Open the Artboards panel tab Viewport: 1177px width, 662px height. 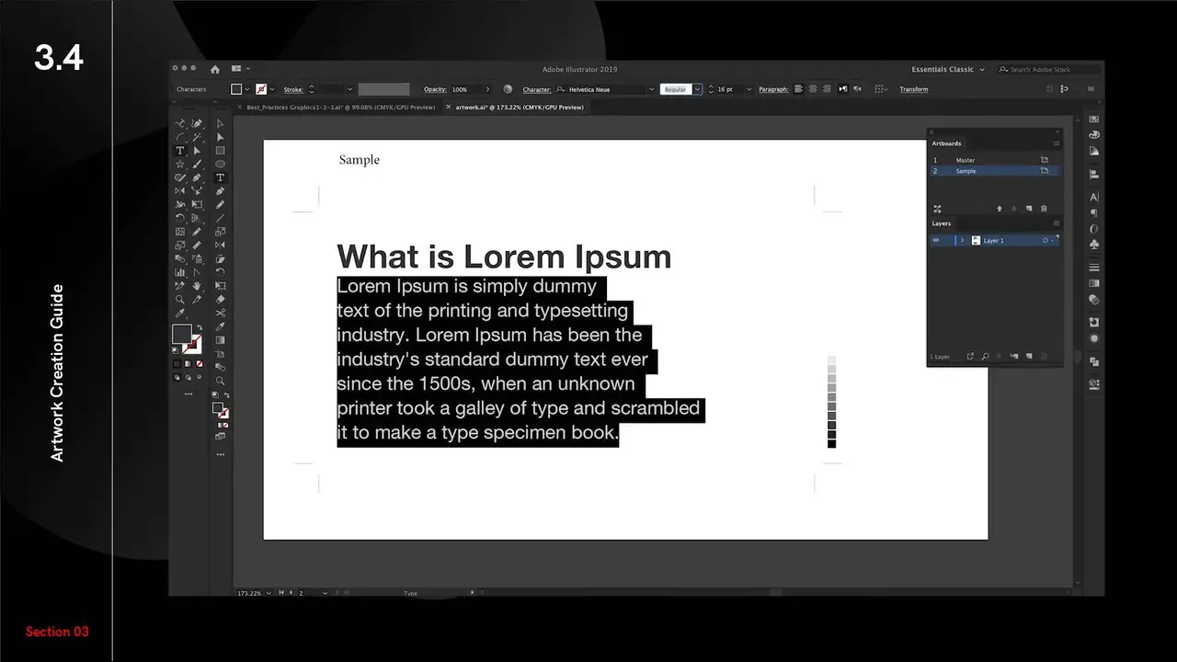coord(946,143)
